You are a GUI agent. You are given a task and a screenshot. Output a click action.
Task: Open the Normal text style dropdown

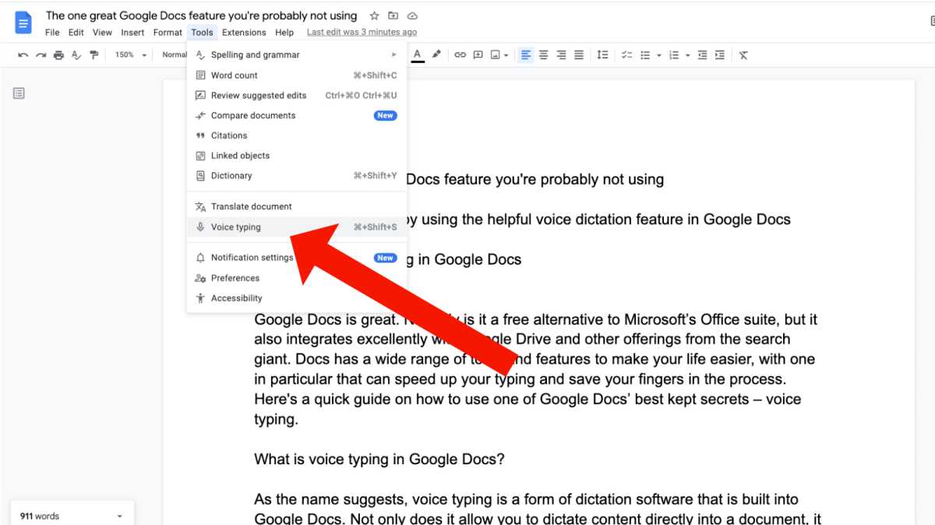174,55
